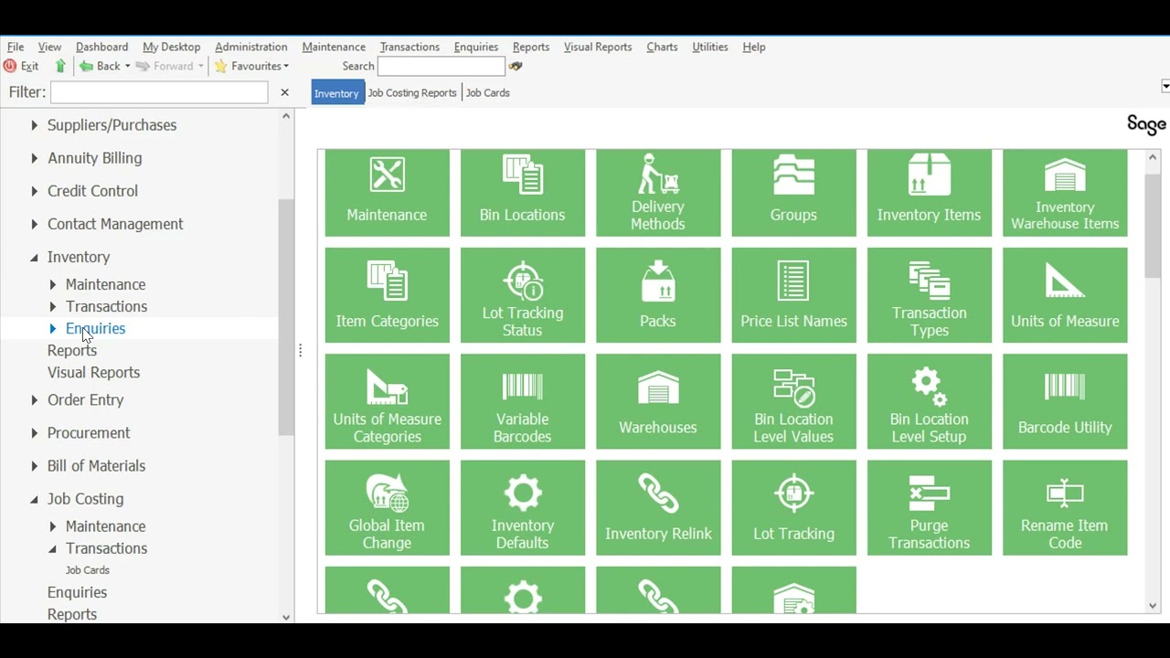Open the Maintenance tile
Screen dimensions: 1170x658
point(387,193)
